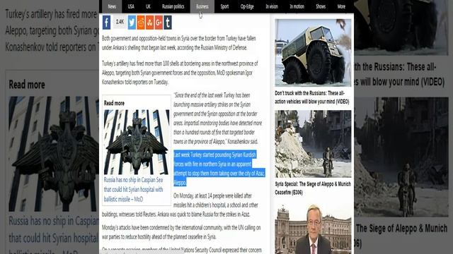Share article on Twitter
This screenshot has height=254, width=453.
pyautogui.click(x=132, y=22)
